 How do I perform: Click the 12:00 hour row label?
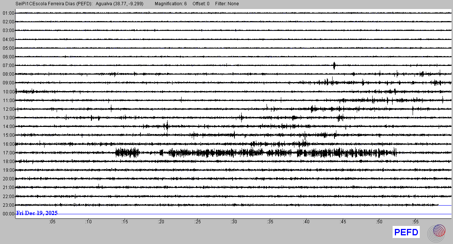click(8, 109)
